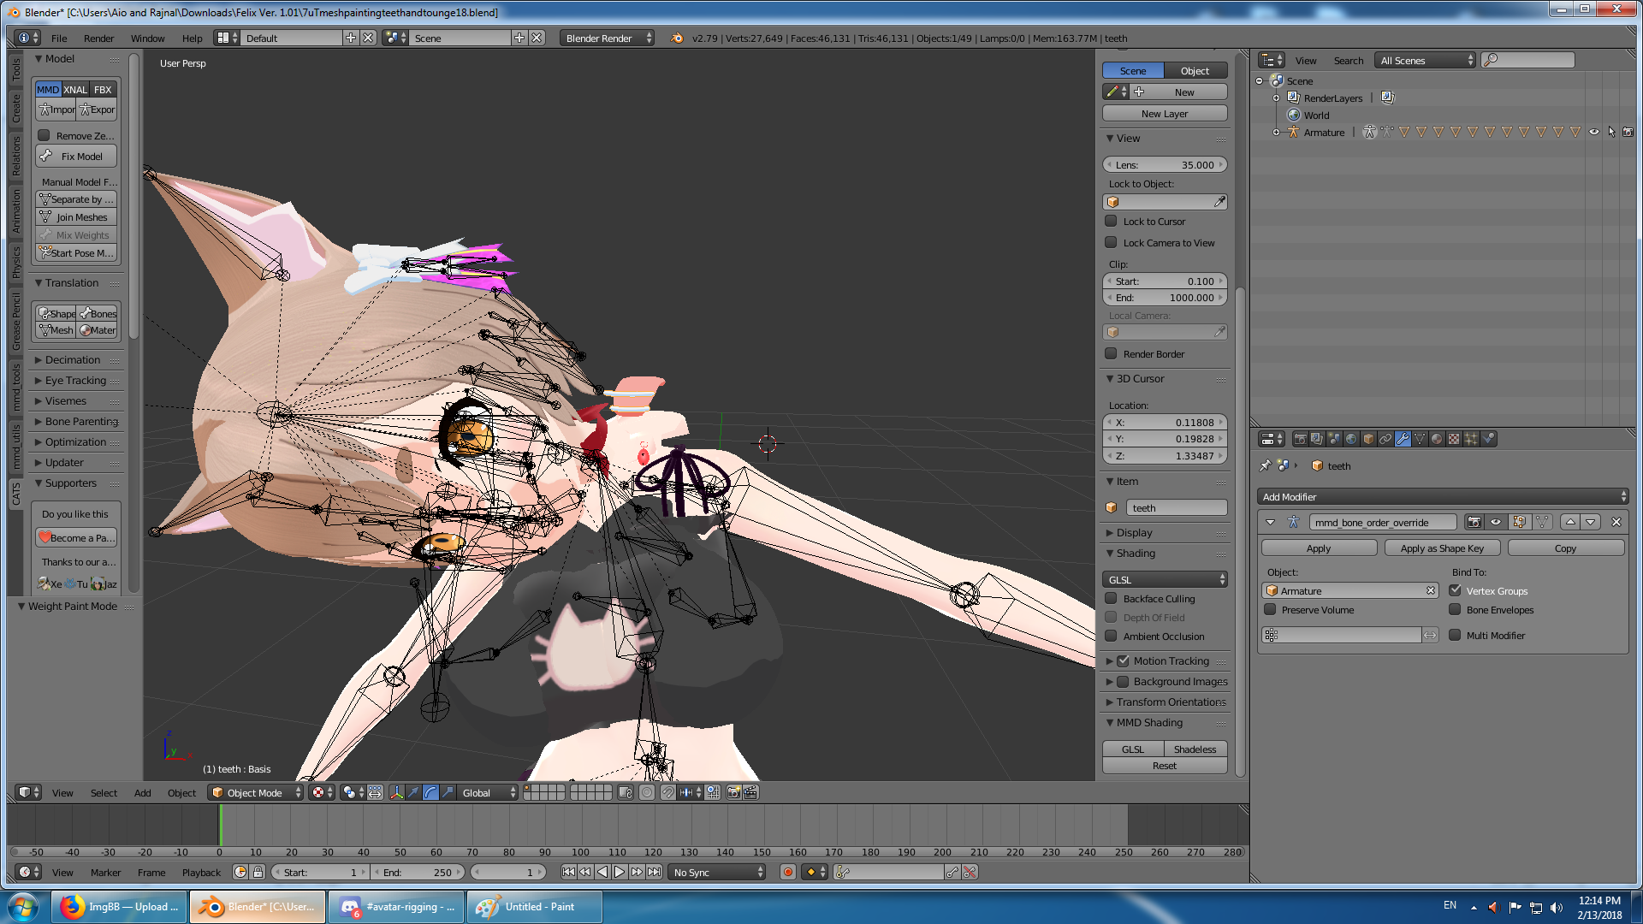Viewport: 1643px width, 924px height.
Task: Click the OpenGL render image icon
Action: click(733, 792)
